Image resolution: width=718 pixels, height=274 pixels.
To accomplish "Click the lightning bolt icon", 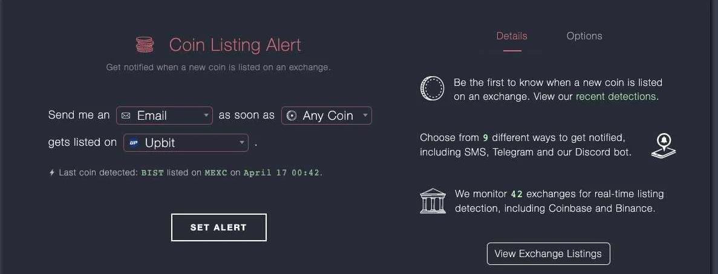I will 52,172.
